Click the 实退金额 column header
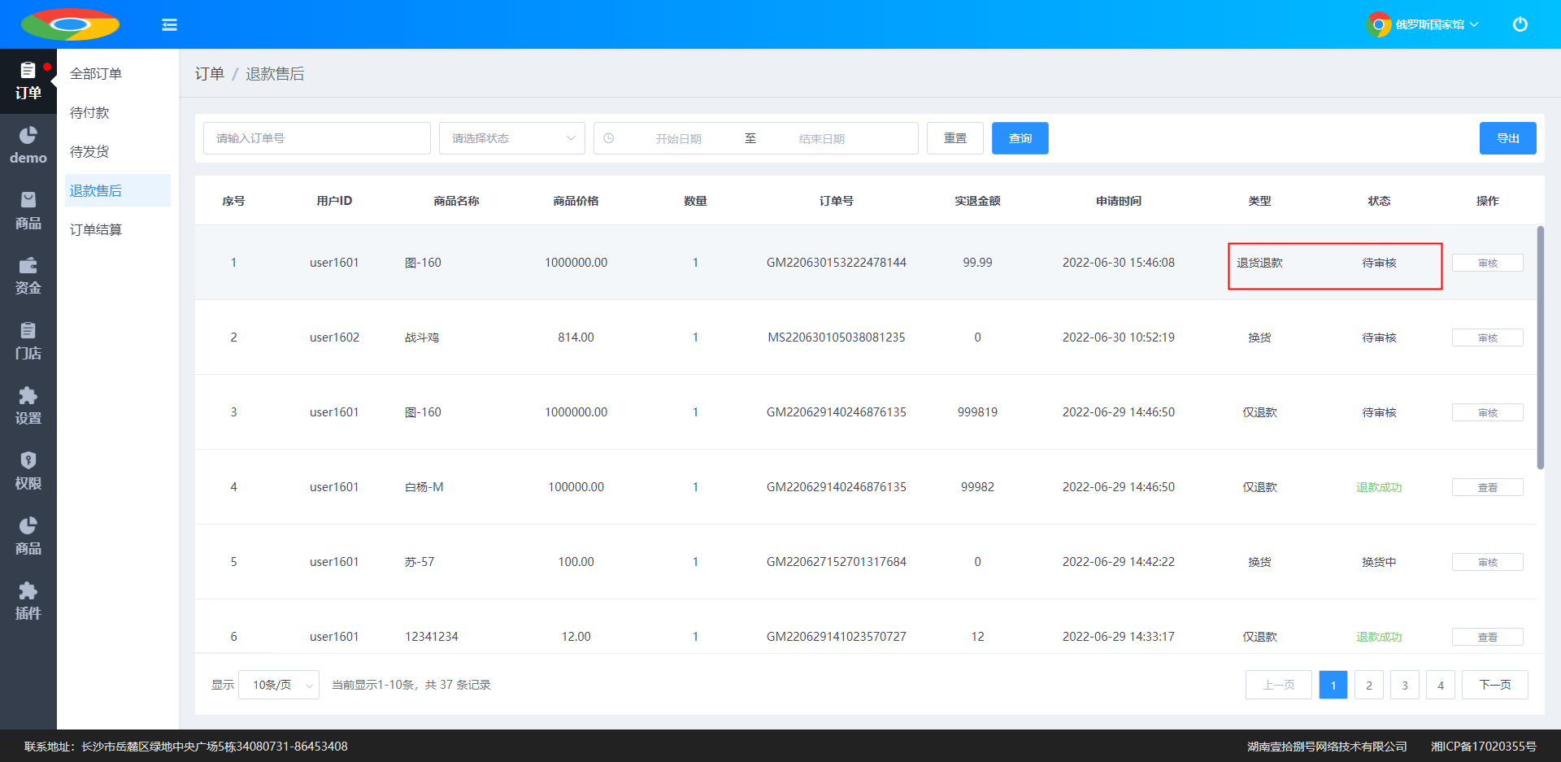The width and height of the screenshot is (1561, 762). (x=977, y=201)
